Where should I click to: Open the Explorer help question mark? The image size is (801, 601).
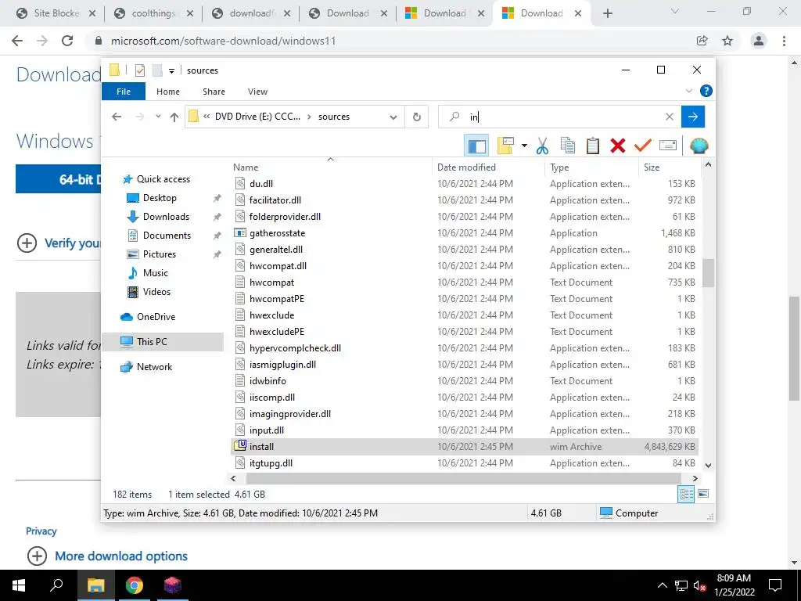coord(706,91)
